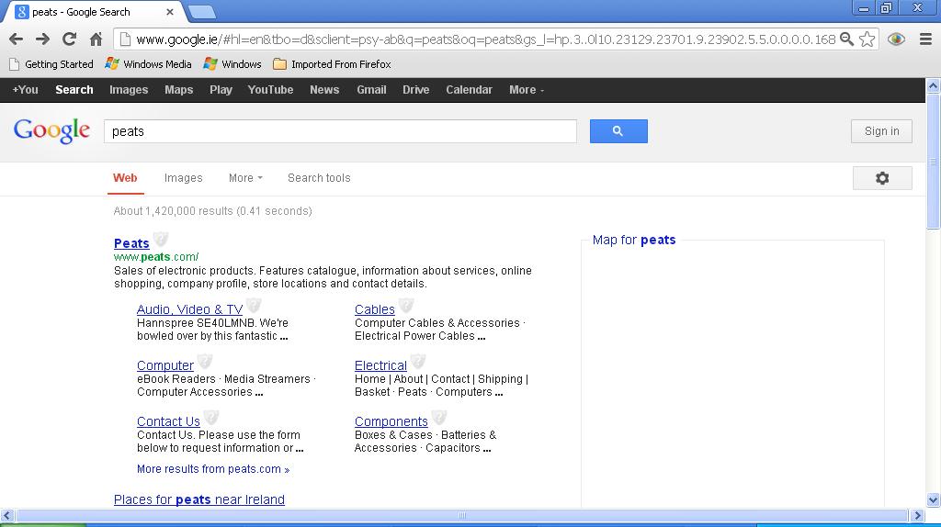Image resolution: width=941 pixels, height=527 pixels.
Task: Close the 'peats - Google Search' tab
Action: click(170, 12)
